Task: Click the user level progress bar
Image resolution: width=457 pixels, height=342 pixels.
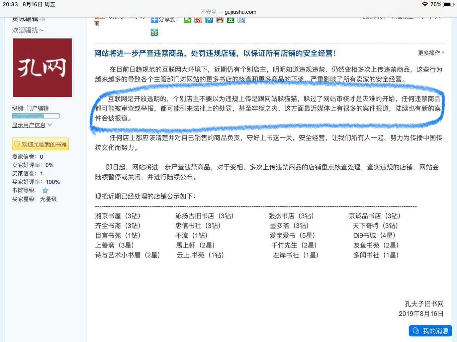Action: pyautogui.click(x=36, y=116)
